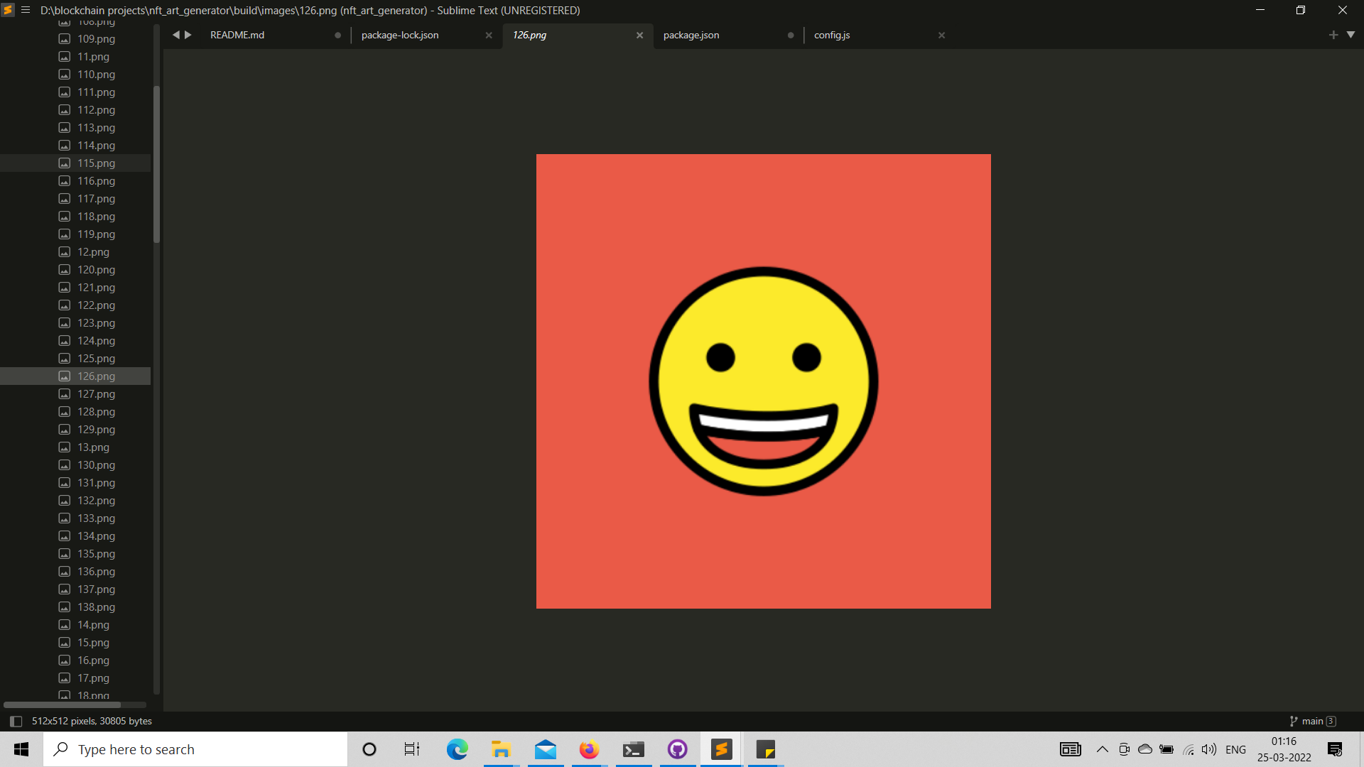This screenshot has width=1364, height=767.
Task: Click the sidebar horizontal scrollbar
Action: 63,705
